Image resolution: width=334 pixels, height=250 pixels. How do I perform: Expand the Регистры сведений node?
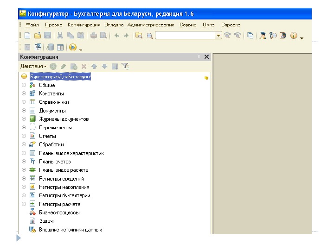[x=24, y=178]
